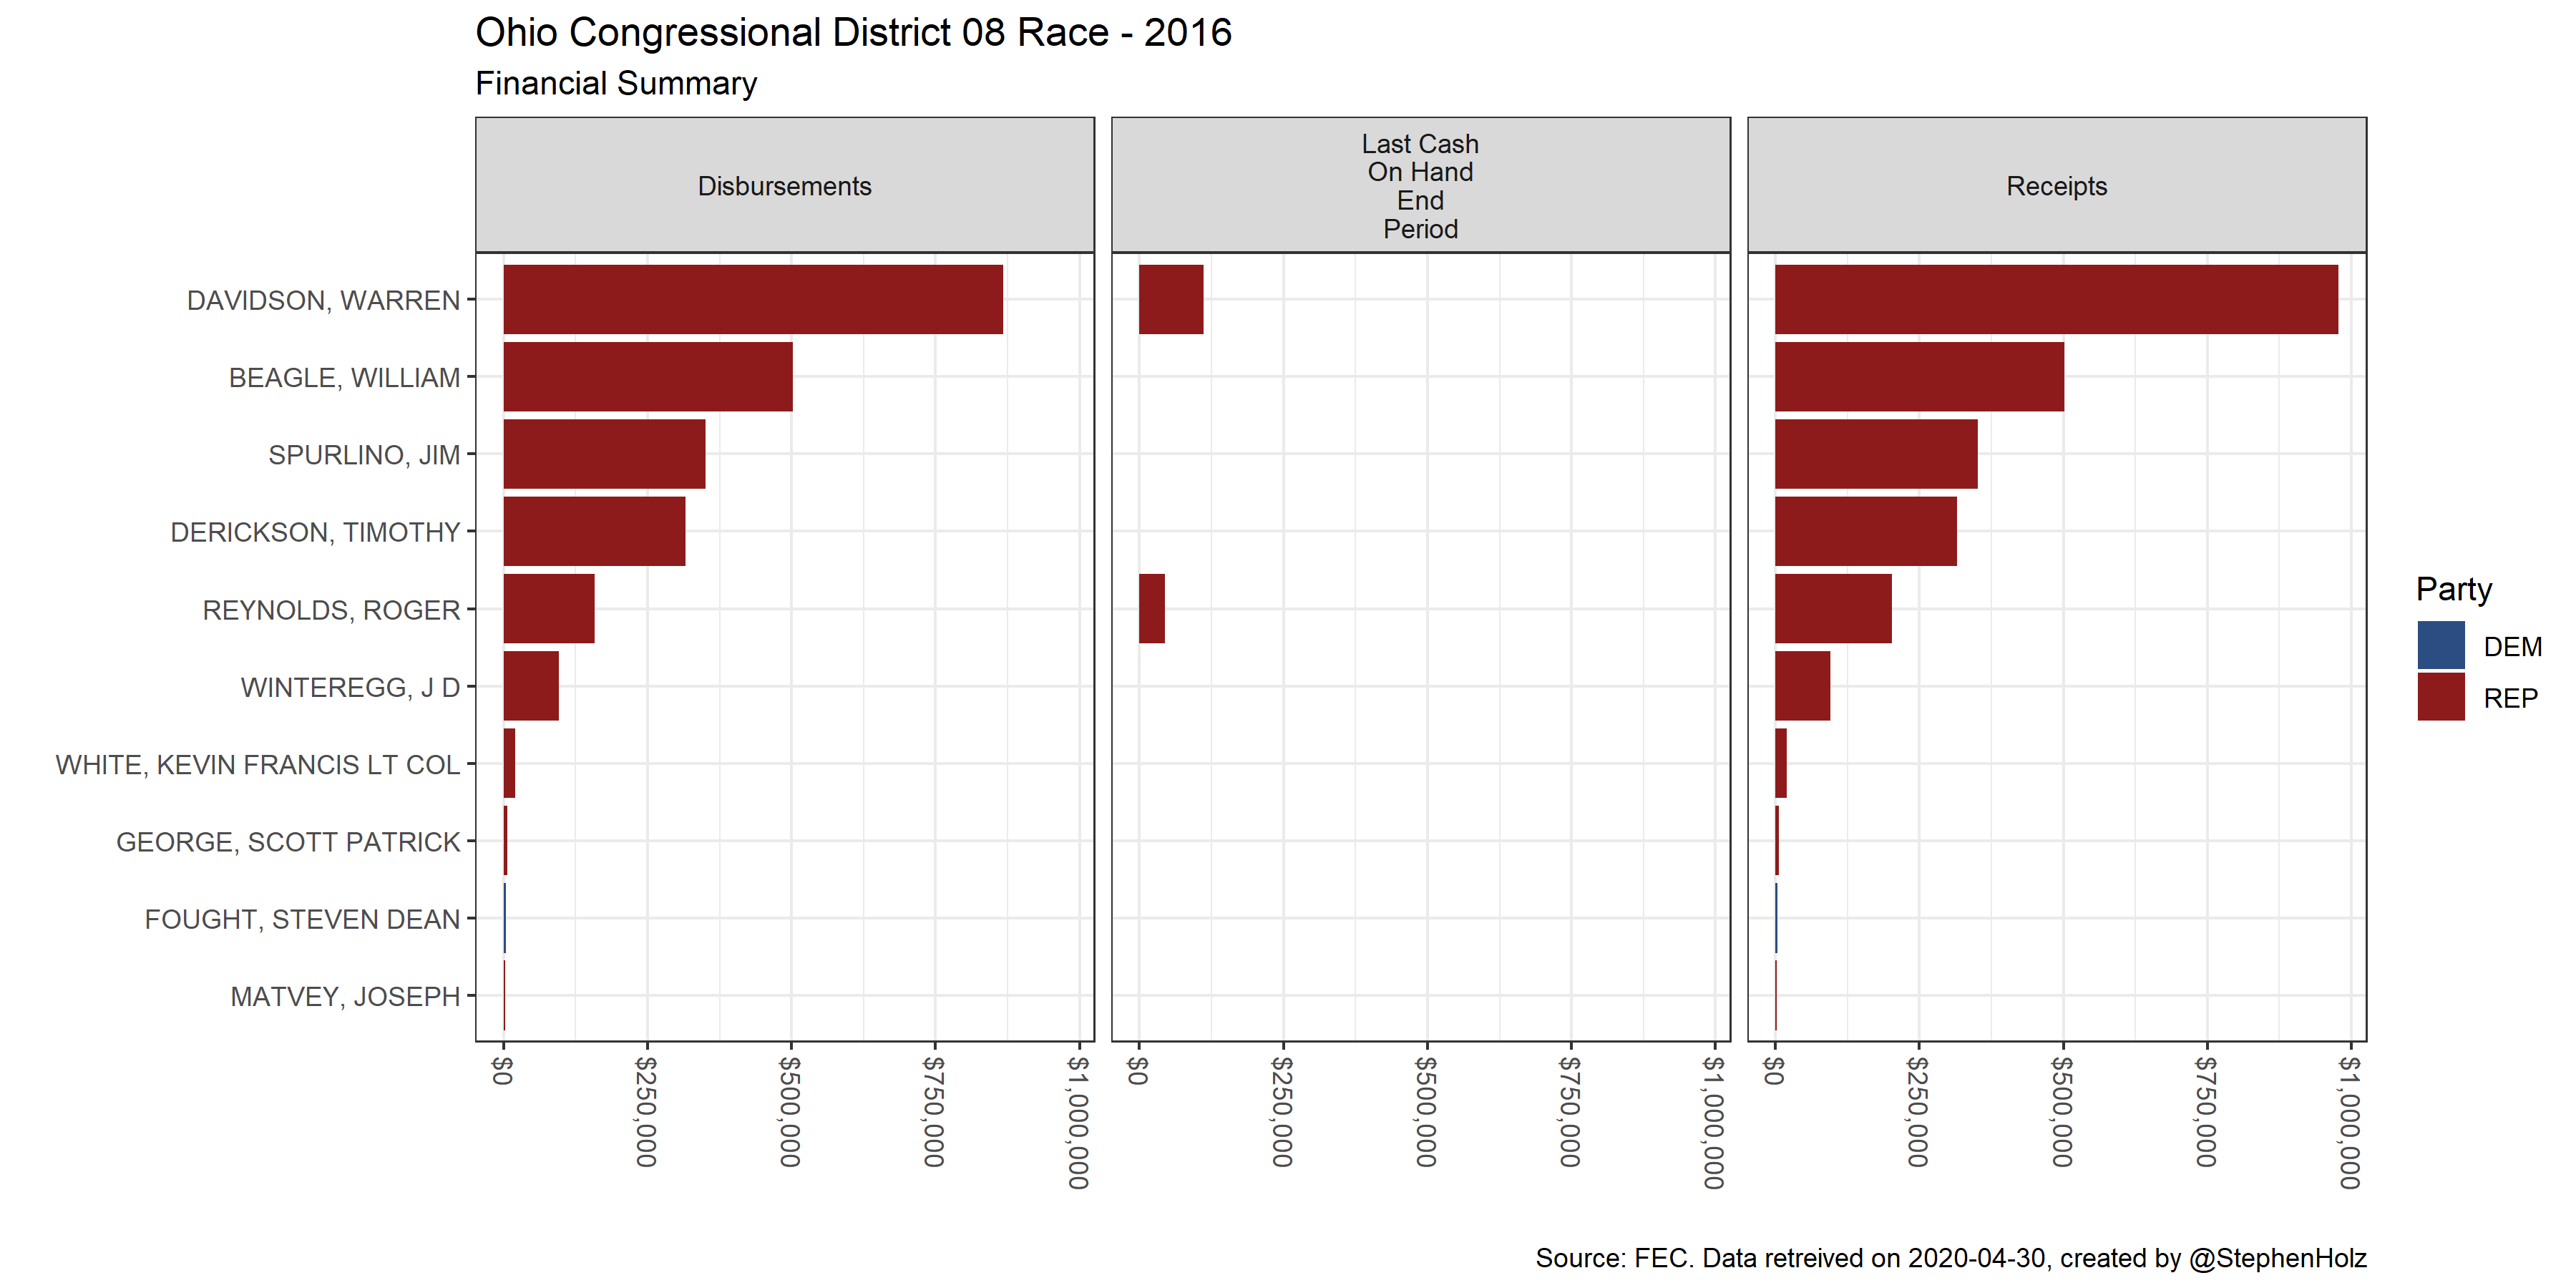This screenshot has height=1288, width=2576.
Task: Click the FEC source caption
Action: [x=1950, y=1258]
